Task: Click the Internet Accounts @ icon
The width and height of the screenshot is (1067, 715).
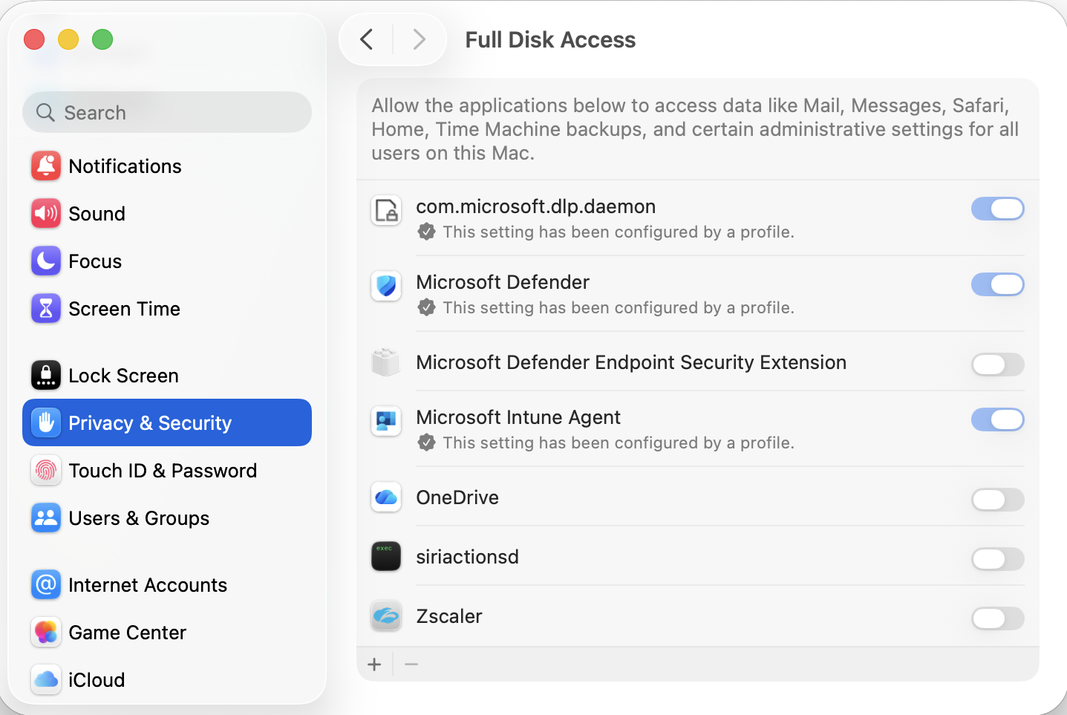Action: (46, 585)
